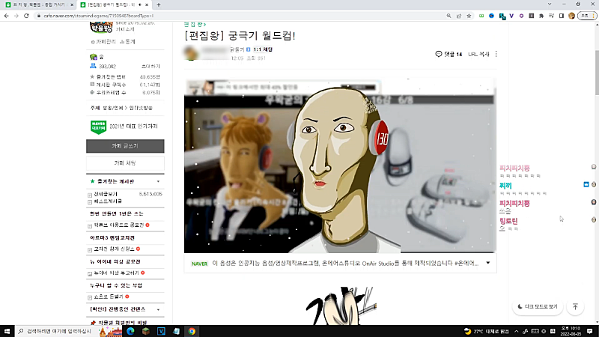Image resolution: width=599 pixels, height=337 pixels.
Task: Open Microsoft Edge from the taskbar
Action: point(129,330)
